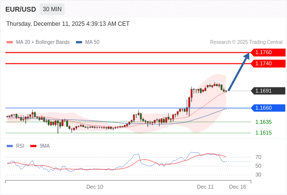The height and width of the screenshot is (195, 287).
Task: Click the 1.1740 resistance price tag
Action: pos(268,64)
